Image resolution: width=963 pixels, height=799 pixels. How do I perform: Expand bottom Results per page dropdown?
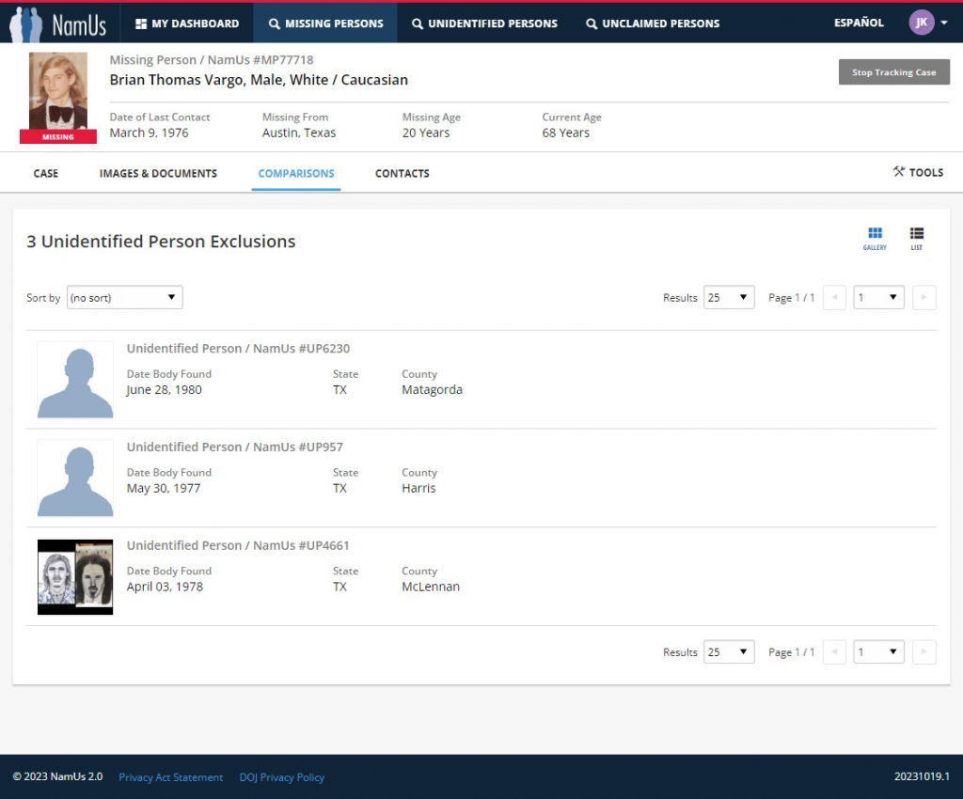tap(729, 652)
